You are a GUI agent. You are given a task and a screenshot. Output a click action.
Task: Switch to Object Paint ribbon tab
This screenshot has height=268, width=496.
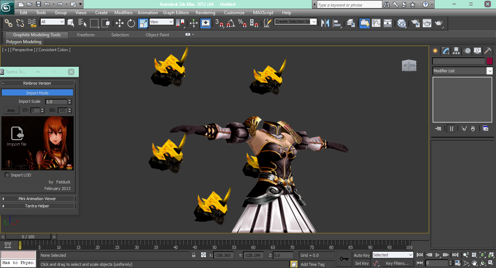157,35
